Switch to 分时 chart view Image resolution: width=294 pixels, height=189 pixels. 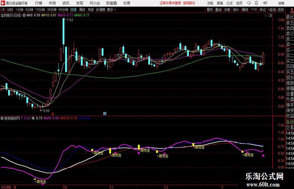coord(10,10)
